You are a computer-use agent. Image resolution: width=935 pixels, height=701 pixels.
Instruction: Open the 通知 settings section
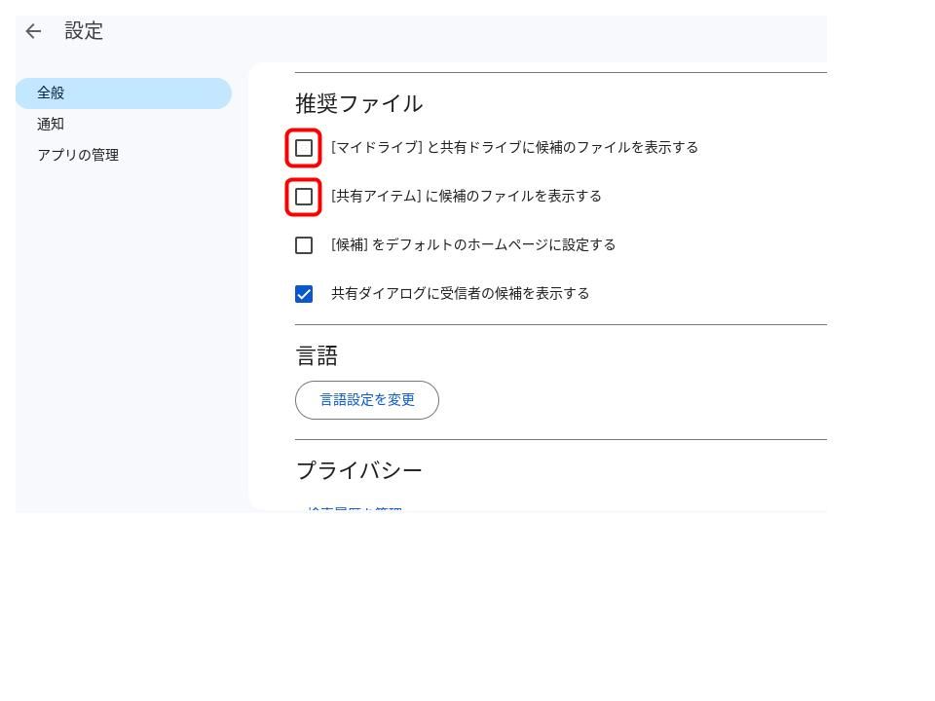51,125
